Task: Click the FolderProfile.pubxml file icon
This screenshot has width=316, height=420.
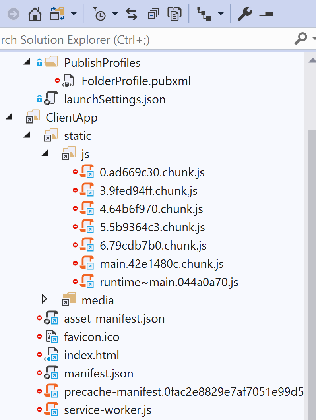Action: coord(68,81)
